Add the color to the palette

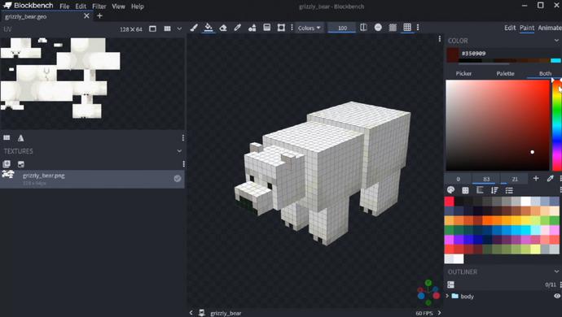(536, 178)
